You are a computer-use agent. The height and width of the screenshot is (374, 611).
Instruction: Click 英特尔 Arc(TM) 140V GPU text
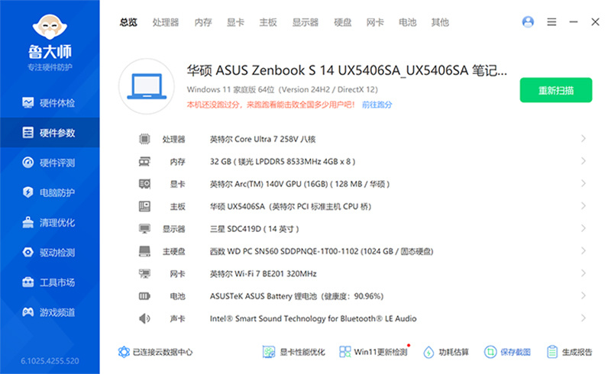(299, 184)
